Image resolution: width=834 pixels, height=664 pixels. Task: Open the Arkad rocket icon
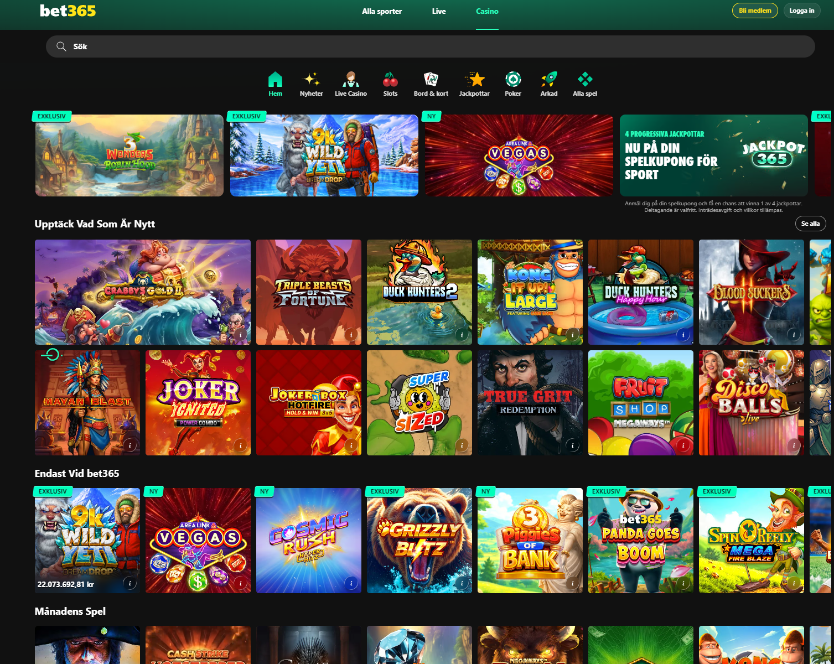549,80
